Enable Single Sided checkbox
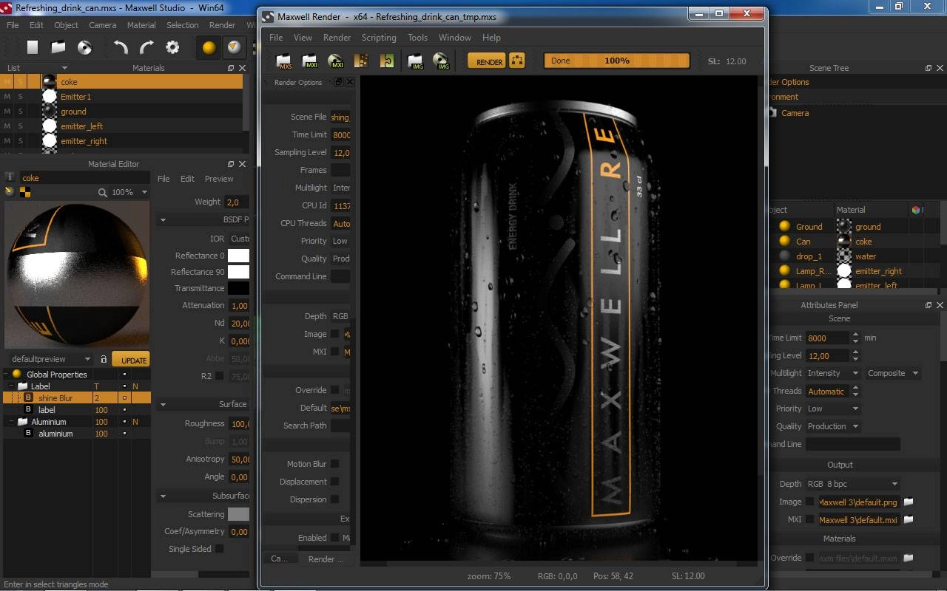The height and width of the screenshot is (591, 947). pos(219,549)
